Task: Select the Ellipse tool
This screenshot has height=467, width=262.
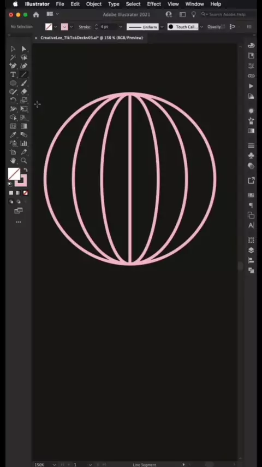Action: click(13, 83)
